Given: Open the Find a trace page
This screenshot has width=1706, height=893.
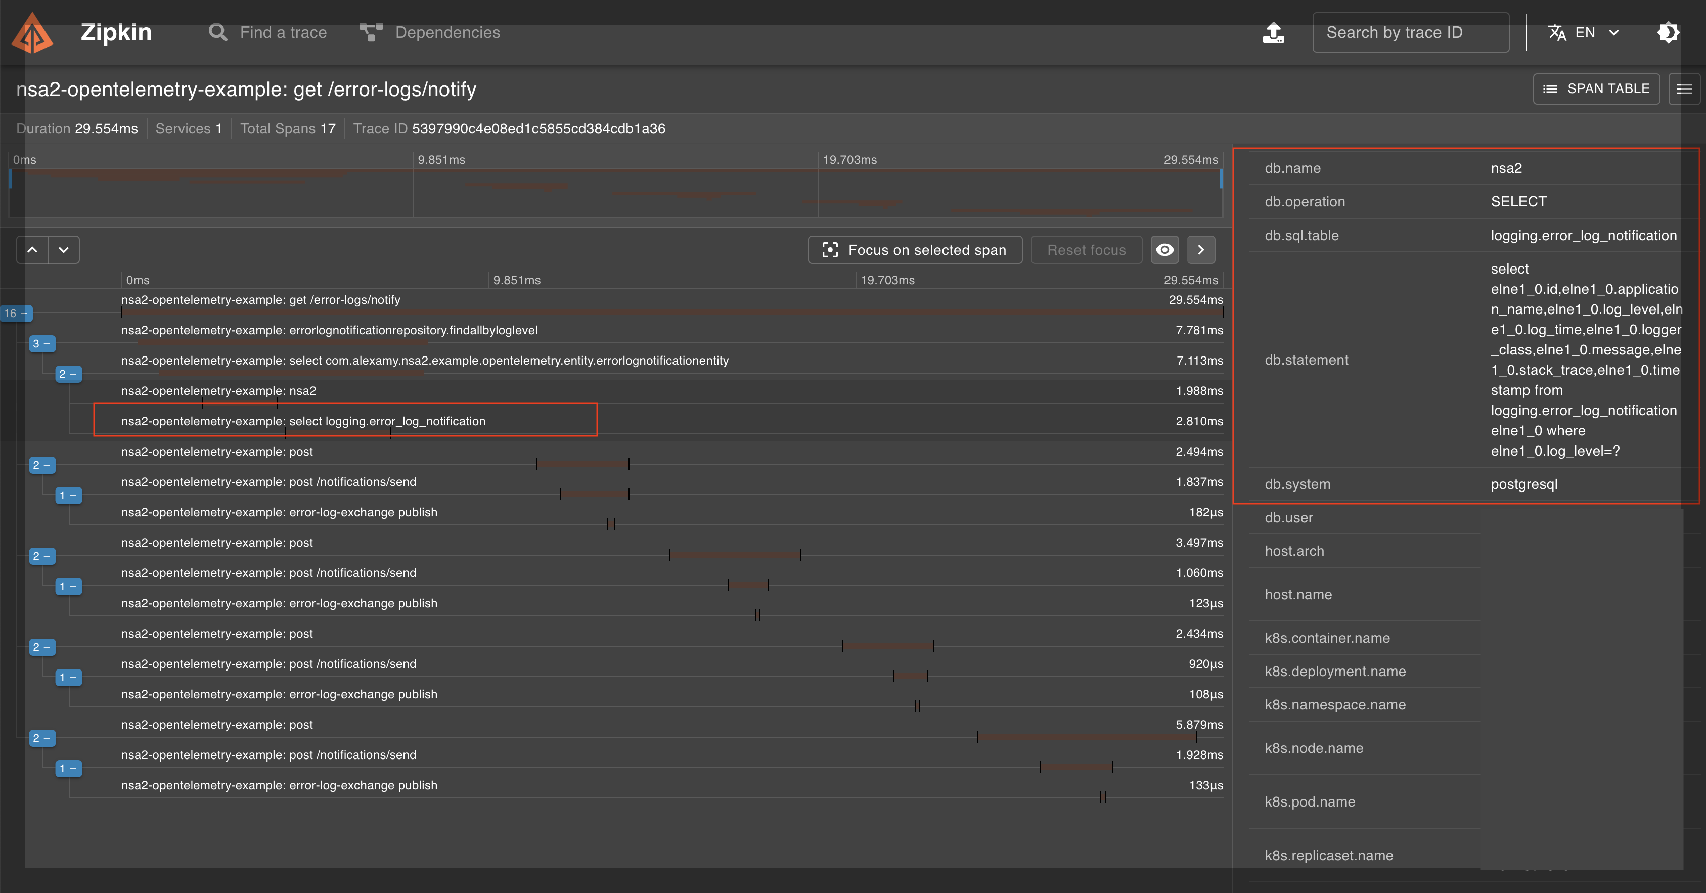Looking at the screenshot, I should pos(267,32).
